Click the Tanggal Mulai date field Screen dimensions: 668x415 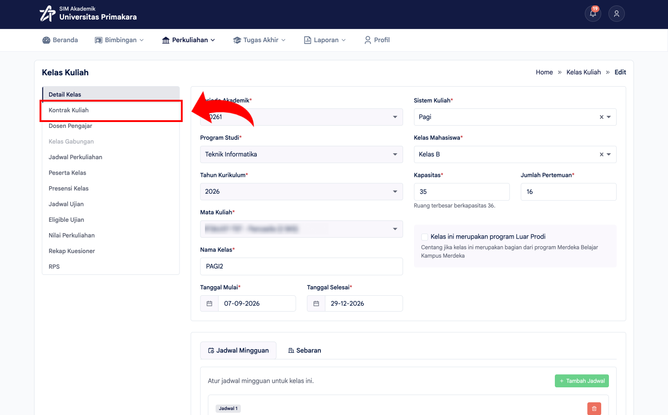[x=257, y=303]
